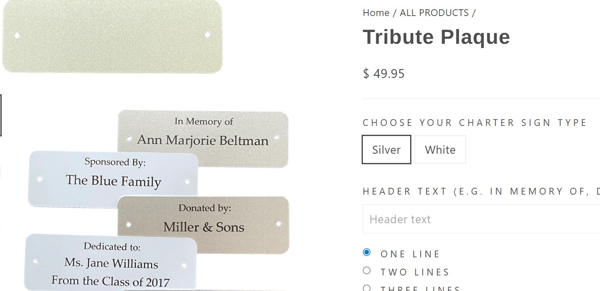Click the Choose Your Charter Sign Type label

tap(475, 123)
